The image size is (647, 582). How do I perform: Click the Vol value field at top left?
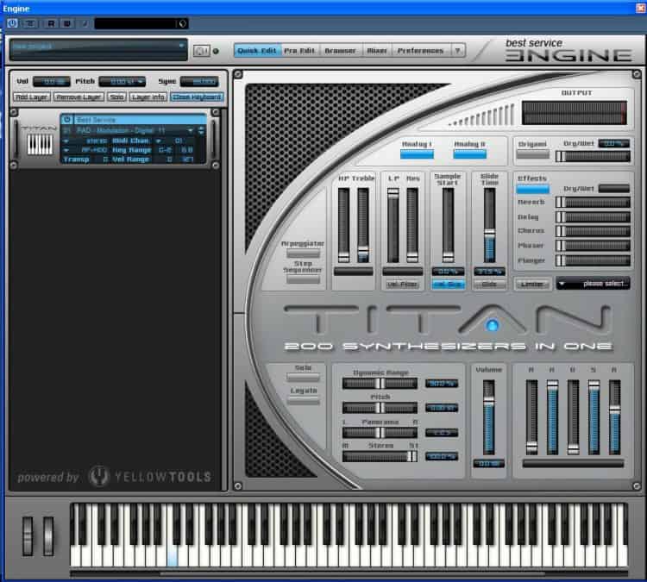click(52, 82)
